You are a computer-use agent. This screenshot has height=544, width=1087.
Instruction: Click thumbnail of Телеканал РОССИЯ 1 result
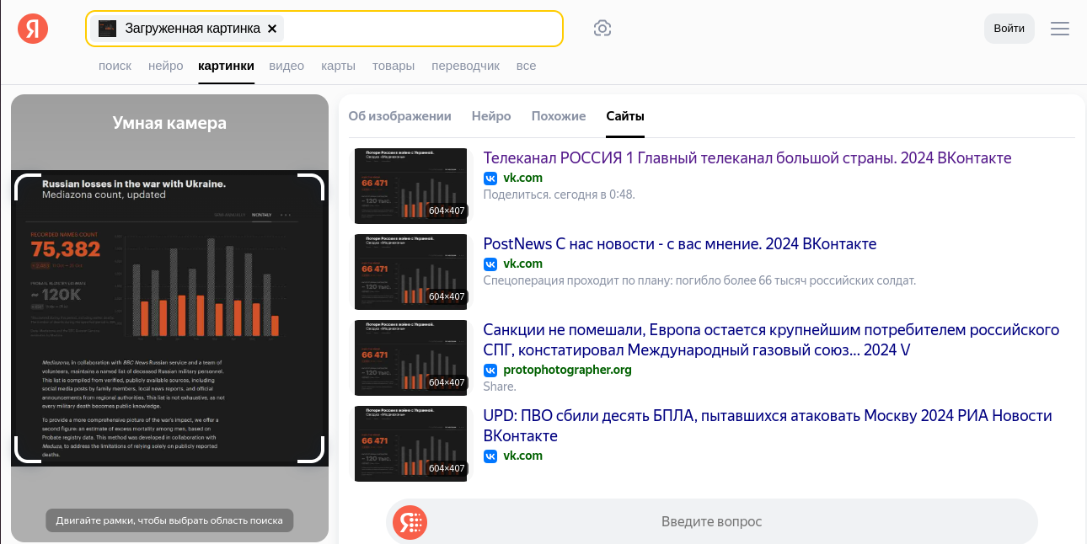410,186
